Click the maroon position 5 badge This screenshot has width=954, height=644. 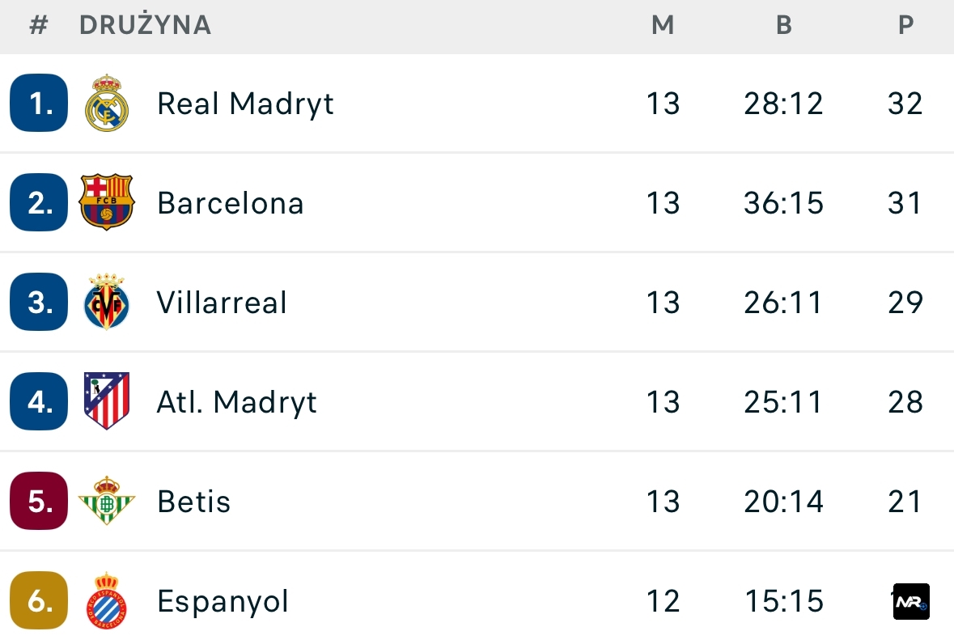pyautogui.click(x=39, y=501)
